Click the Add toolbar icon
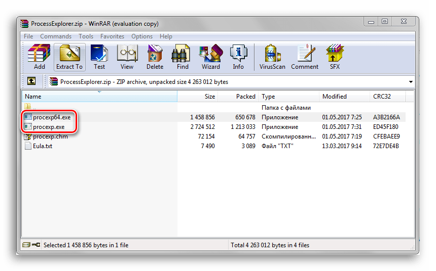Image resolution: width=436 pixels, height=271 pixels. 39,57
